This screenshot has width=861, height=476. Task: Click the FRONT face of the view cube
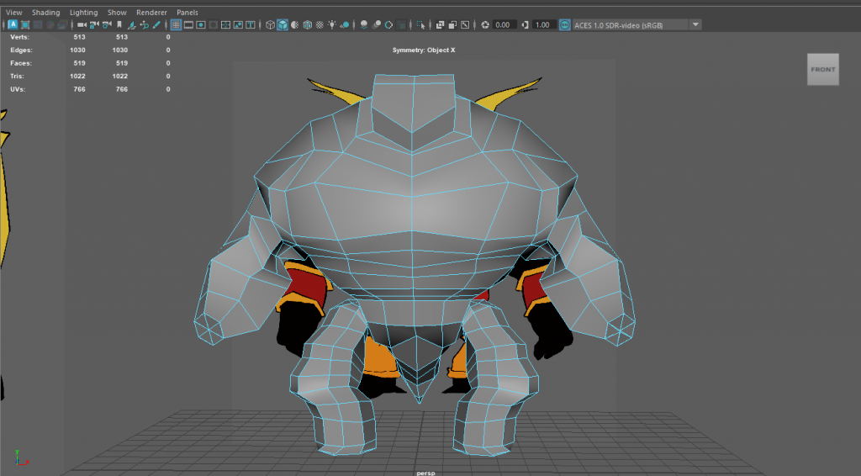tap(822, 69)
